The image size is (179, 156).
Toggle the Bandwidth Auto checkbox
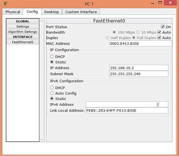[159, 32]
